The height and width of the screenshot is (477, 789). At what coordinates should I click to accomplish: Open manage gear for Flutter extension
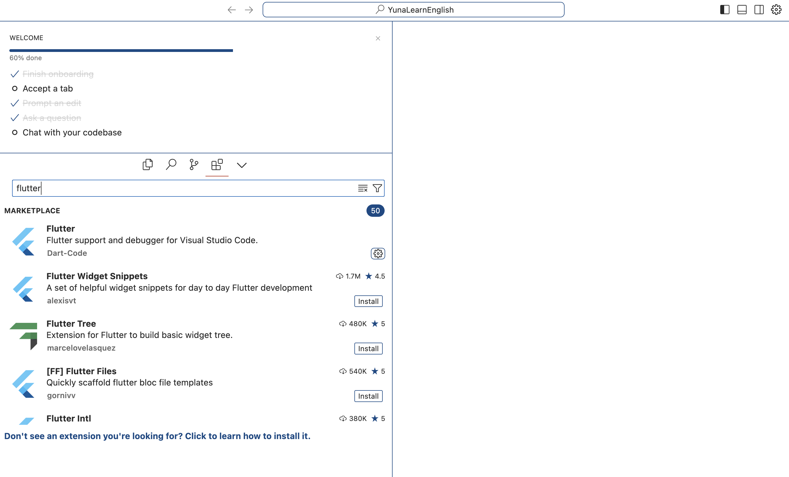378,254
